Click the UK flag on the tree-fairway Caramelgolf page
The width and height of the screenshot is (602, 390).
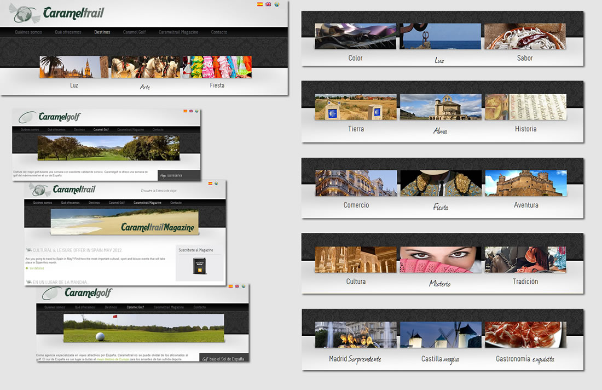click(191, 111)
